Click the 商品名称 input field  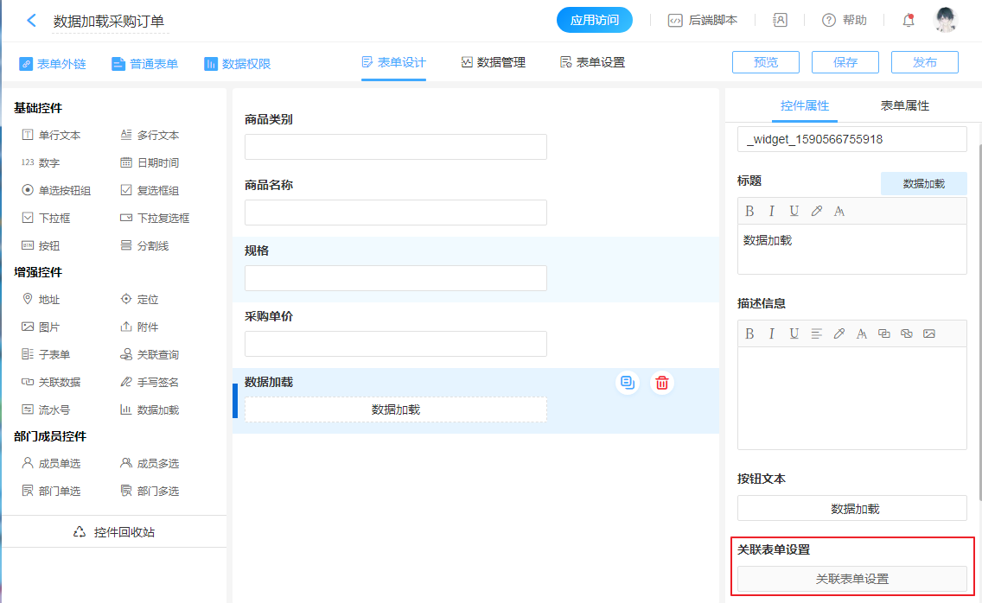(x=395, y=213)
